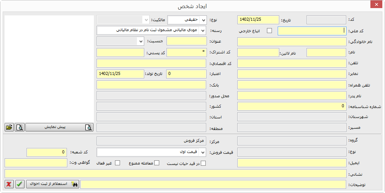Image resolution: width=385 pixels, height=193 pixels.
Task: Click the disabled کد code field
Action: pos(326,20)
